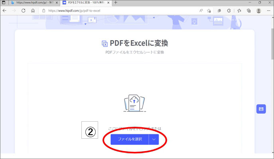Click the PDFをExcelに変換 heading
Viewport: 274px width, 159px height.
pyautogui.click(x=139, y=43)
